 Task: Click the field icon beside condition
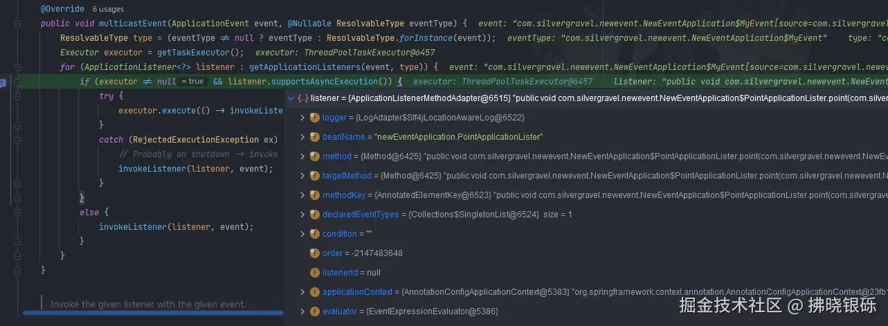pyautogui.click(x=315, y=234)
